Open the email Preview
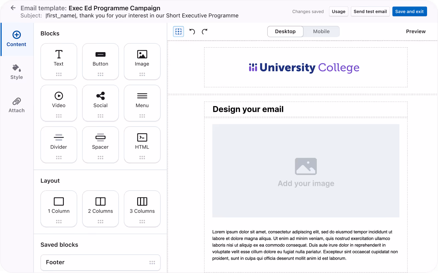Image resolution: width=438 pixels, height=273 pixels. (x=416, y=31)
